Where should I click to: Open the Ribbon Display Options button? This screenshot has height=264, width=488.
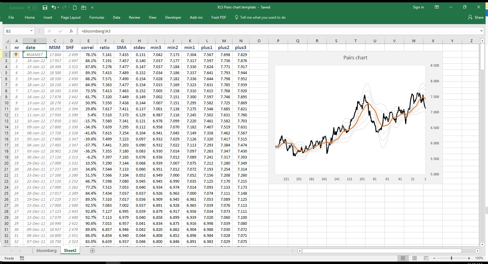pos(437,7)
